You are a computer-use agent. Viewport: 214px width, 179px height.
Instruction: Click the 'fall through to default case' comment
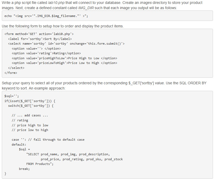point(56,140)
